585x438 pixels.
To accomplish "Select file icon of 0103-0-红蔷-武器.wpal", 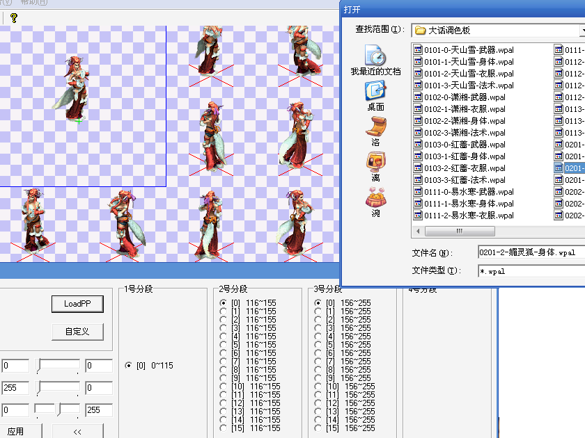I will point(418,145).
